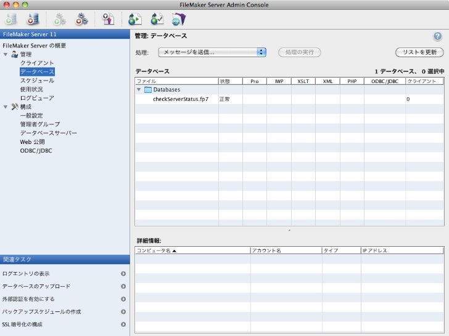Open the globe page with green arrow icon

pyautogui.click(x=135, y=19)
